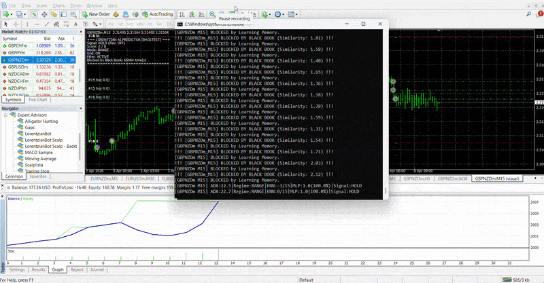Switch chart to line chart style
The width and height of the screenshot is (544, 283).
[201, 14]
